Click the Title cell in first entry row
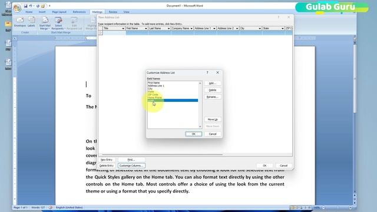The width and height of the screenshot is (377, 212). pyautogui.click(x=114, y=33)
